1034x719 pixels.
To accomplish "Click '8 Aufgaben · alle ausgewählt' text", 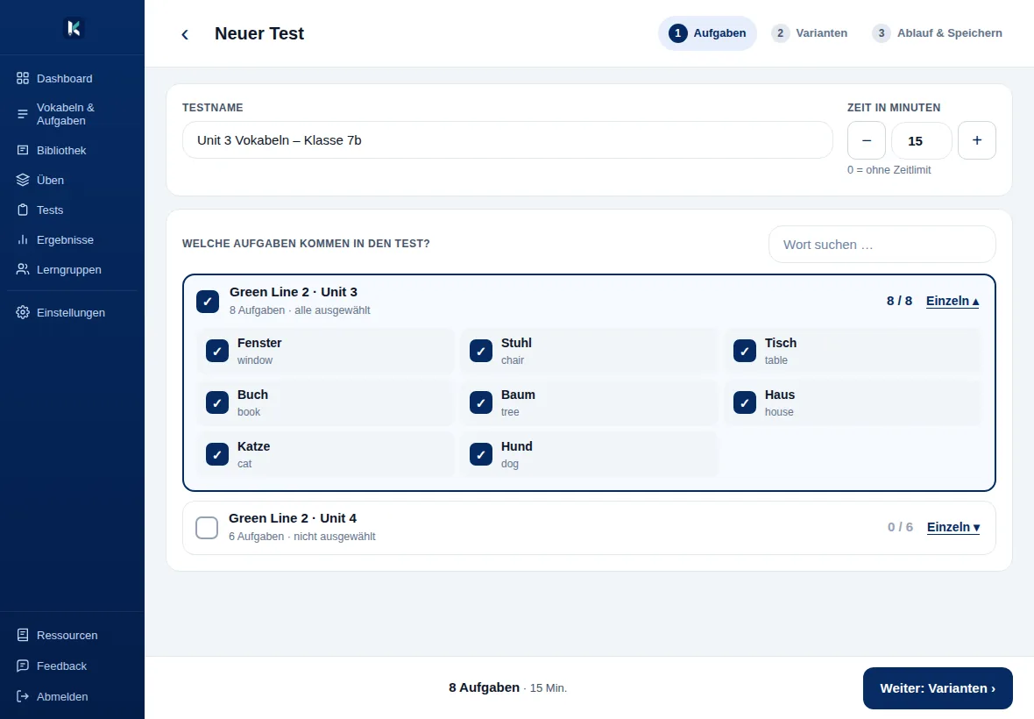I will pos(300,310).
